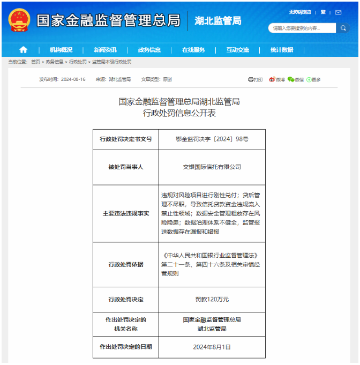The image size is (360, 365).
Task: Select the text 文章类型：原创
Action: (156, 79)
